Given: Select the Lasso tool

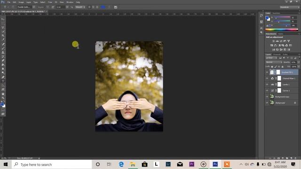Looking at the screenshot, I should (x=3, y=27).
